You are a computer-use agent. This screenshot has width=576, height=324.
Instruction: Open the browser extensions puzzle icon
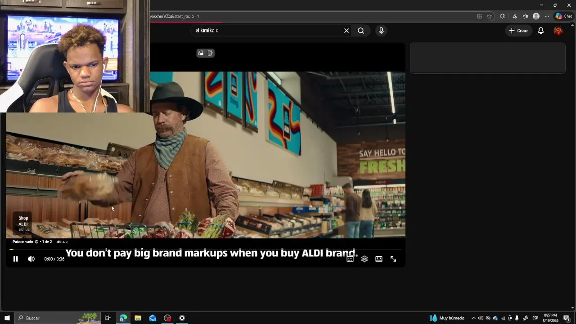pos(502,16)
